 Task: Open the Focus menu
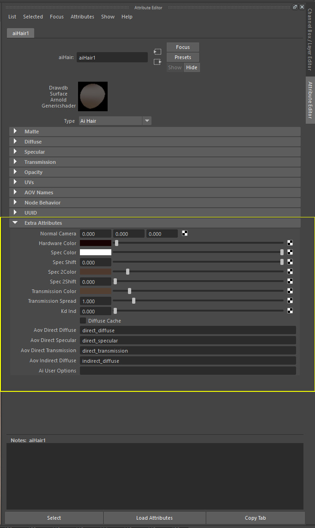pos(57,17)
